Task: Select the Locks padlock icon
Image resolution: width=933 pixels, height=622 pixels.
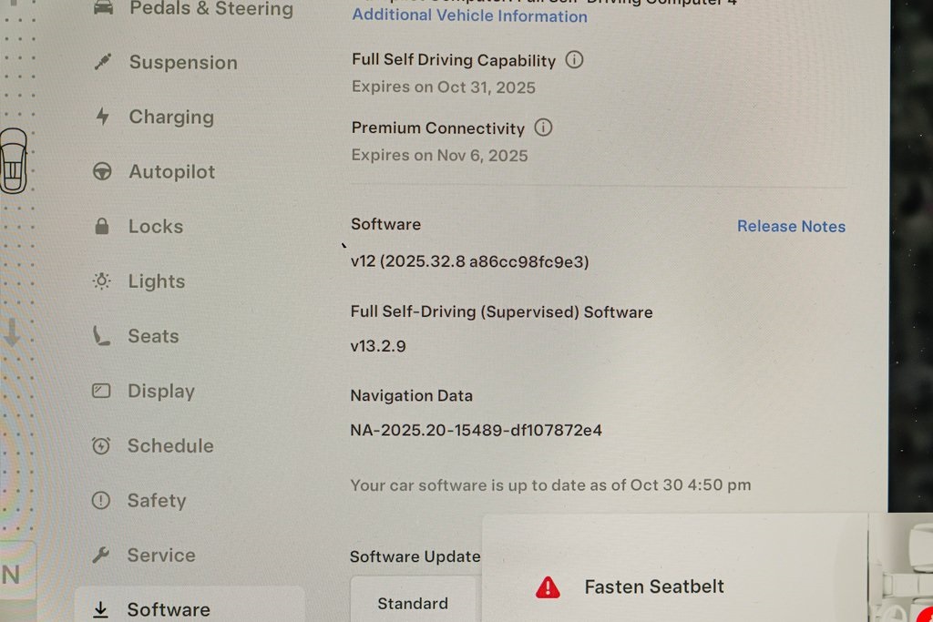Action: click(x=102, y=226)
